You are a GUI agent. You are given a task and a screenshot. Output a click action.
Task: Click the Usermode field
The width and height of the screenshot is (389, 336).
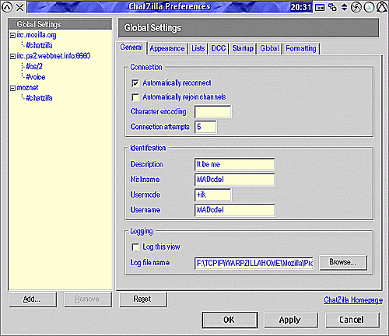213,194
